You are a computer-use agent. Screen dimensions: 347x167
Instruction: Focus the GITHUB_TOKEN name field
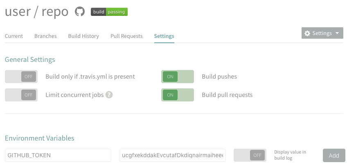click(58, 155)
